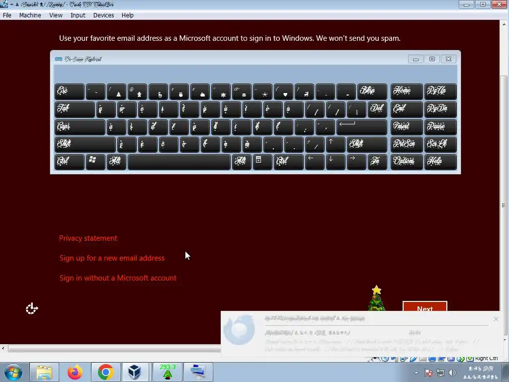The image size is (509, 382).
Task: Click the keyboard Help key
Action: 440,162
